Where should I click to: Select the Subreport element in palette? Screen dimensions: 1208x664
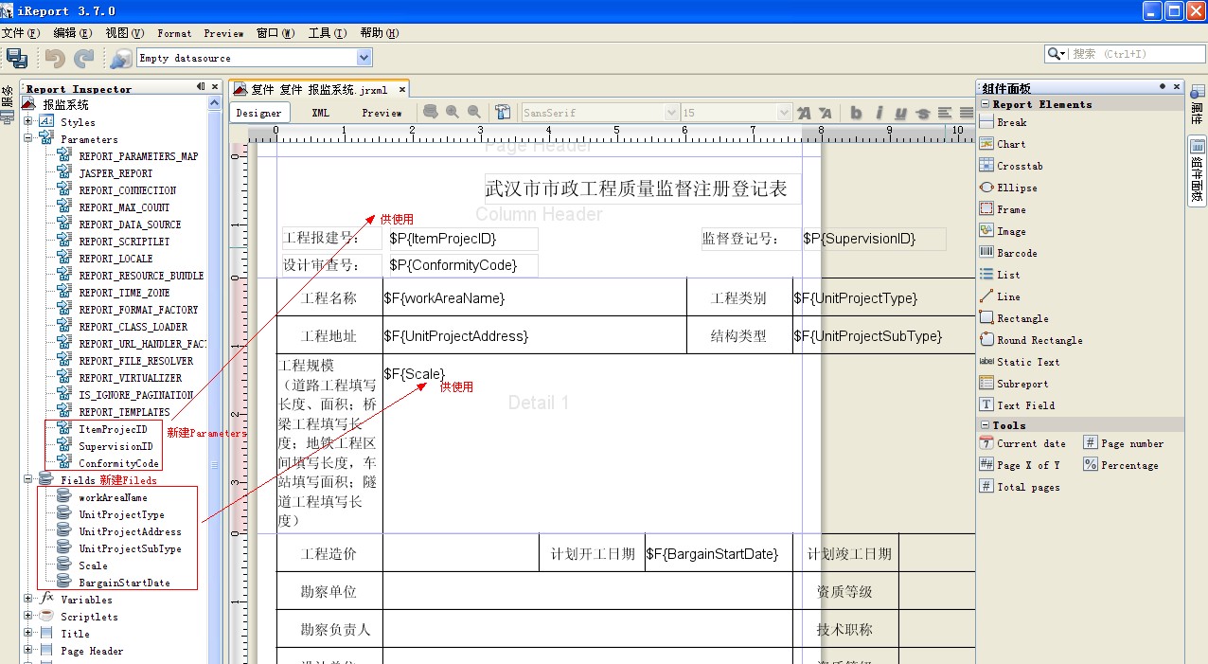[1014, 384]
